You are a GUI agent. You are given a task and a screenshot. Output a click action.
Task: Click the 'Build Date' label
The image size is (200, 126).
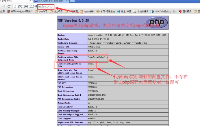coord(63,39)
